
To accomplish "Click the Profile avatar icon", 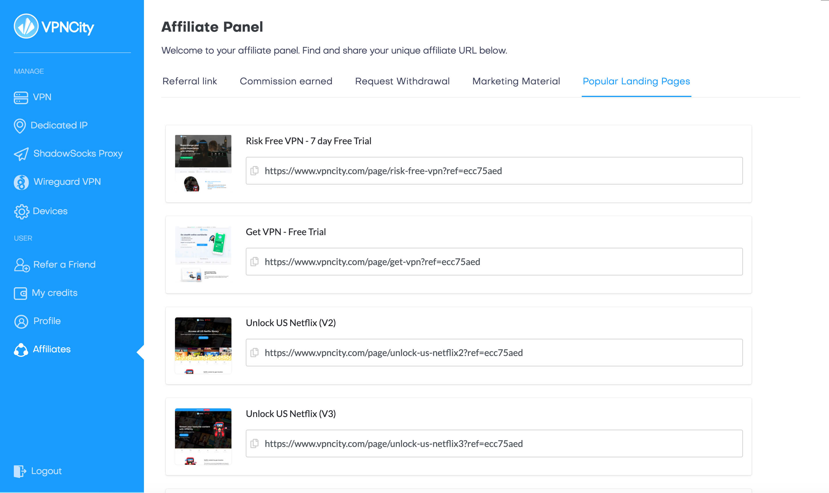I will click(x=21, y=321).
